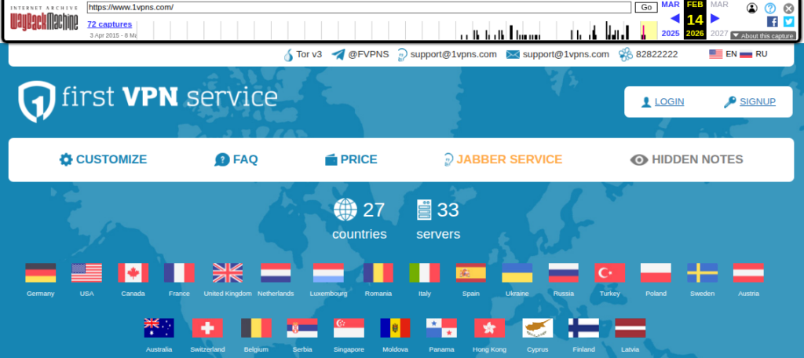Open the Tor v3 link

click(x=303, y=54)
